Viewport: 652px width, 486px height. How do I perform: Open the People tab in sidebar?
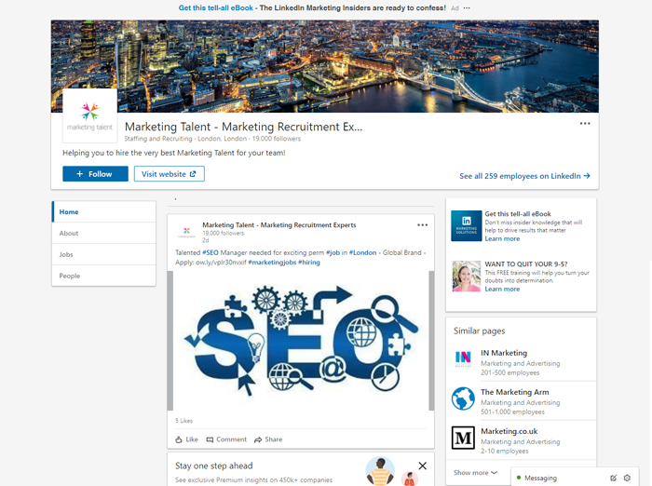coord(104,276)
